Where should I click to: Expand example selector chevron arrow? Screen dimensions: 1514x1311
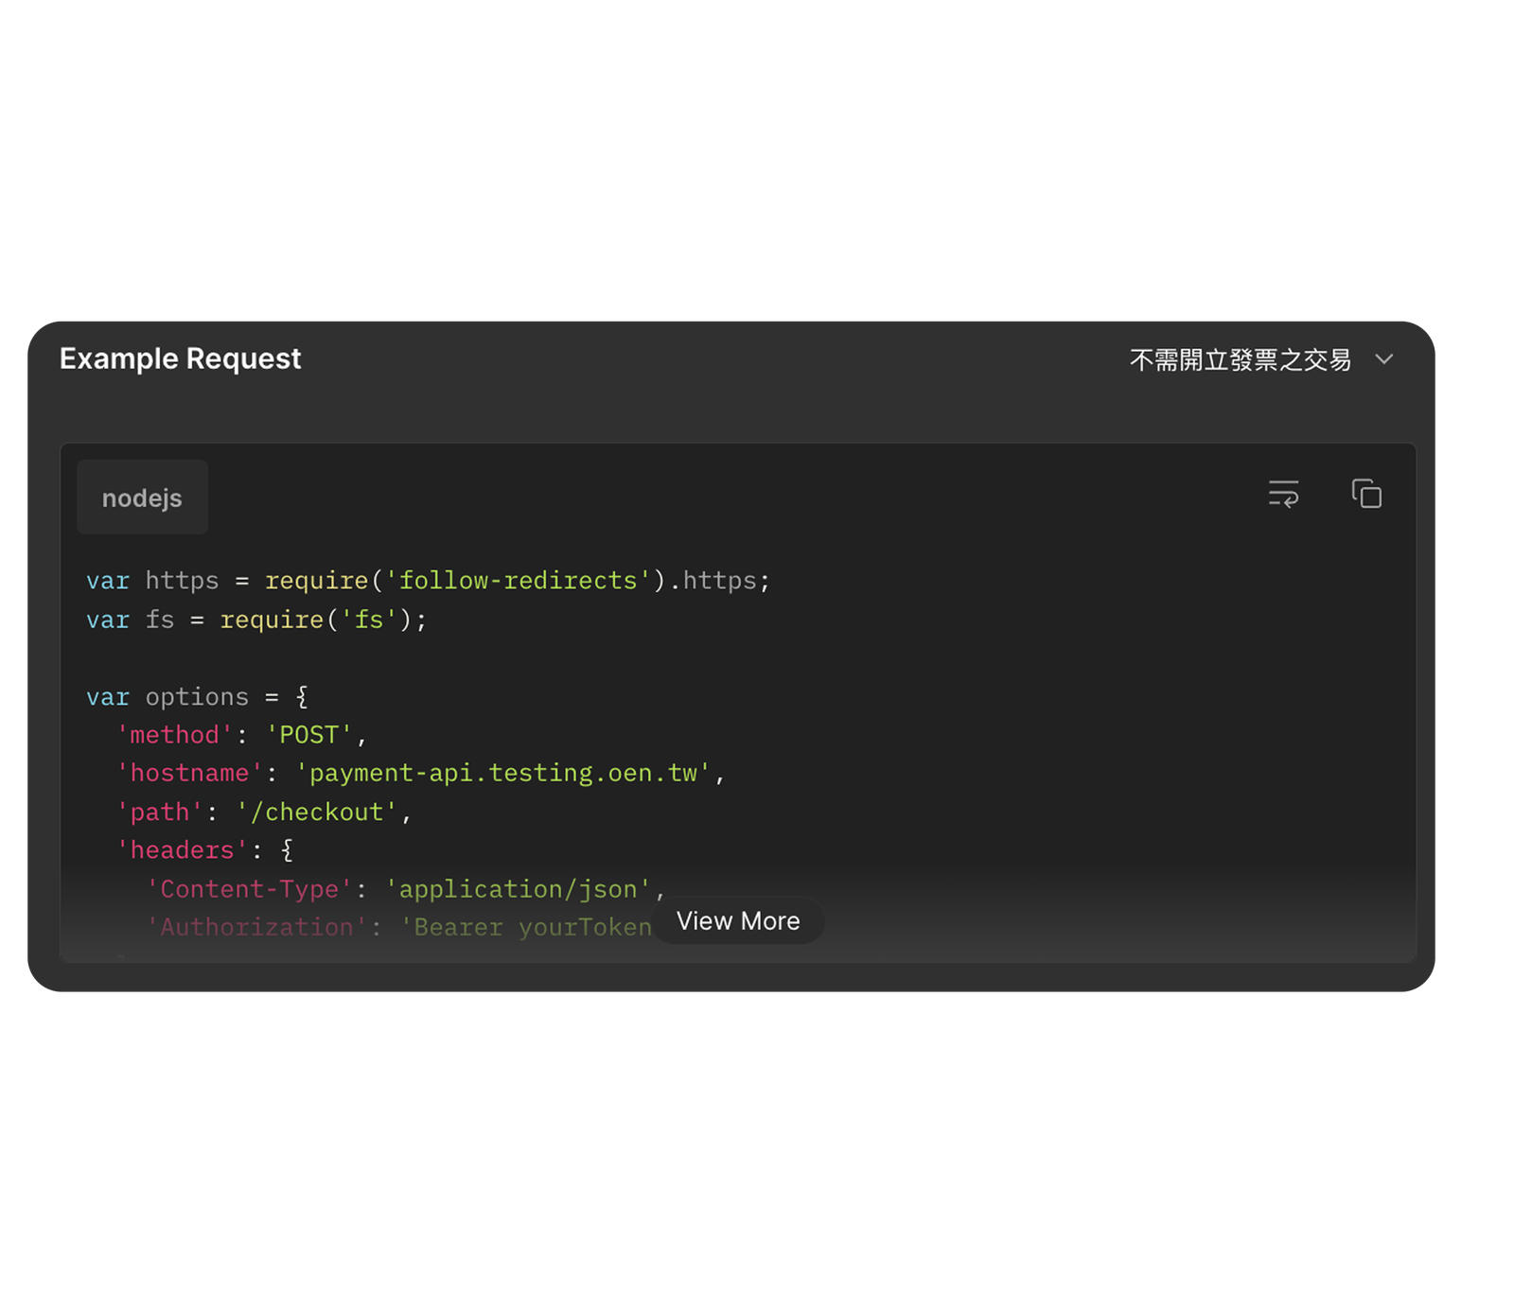point(1384,359)
